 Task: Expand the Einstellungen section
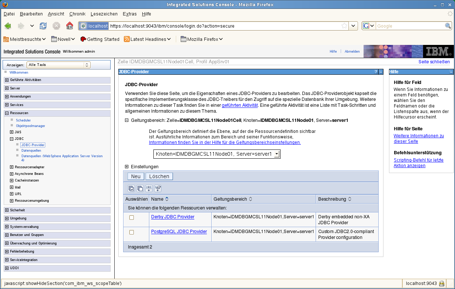point(127,167)
